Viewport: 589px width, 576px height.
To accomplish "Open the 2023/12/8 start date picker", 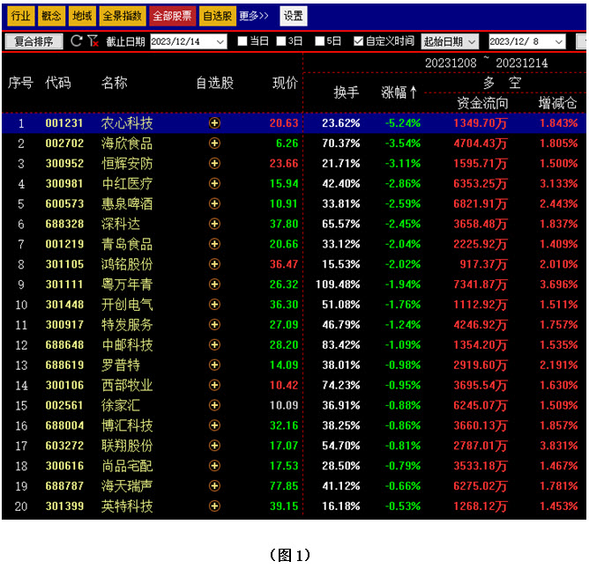I will click(x=558, y=41).
